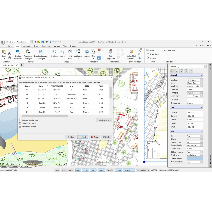Toggle ESnap in the status bar
This screenshot has height=212, width=212.
pos(85,170)
